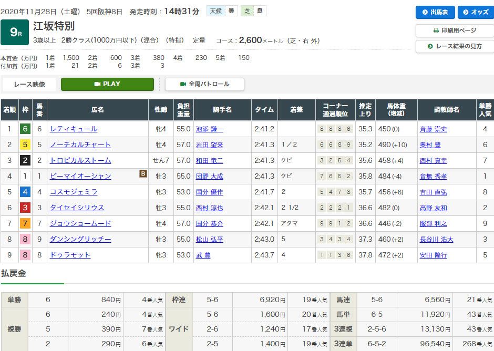Open the 印刷用ページ print view
The width and height of the screenshot is (494, 351).
click(x=455, y=30)
